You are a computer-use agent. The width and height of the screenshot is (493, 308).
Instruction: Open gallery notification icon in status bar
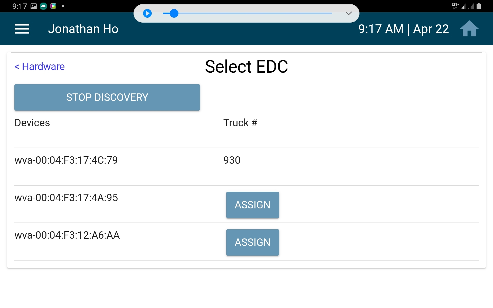click(x=34, y=6)
